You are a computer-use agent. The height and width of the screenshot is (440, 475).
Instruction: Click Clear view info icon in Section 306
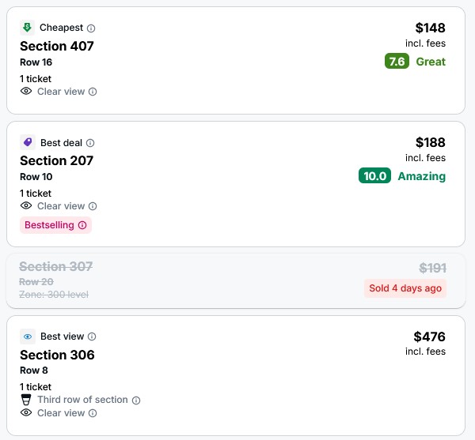[93, 413]
